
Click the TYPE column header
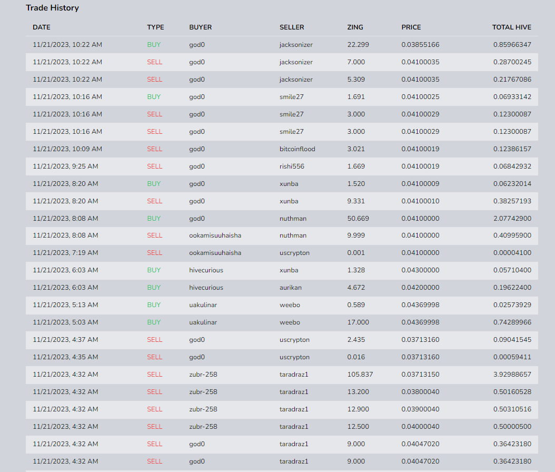coord(155,27)
